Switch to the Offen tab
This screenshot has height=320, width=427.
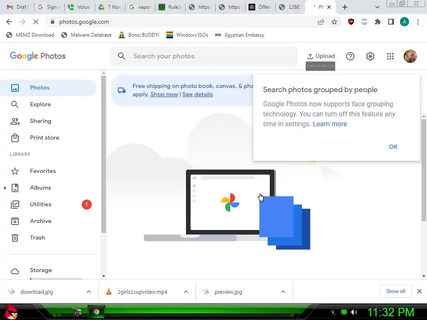coord(260,7)
